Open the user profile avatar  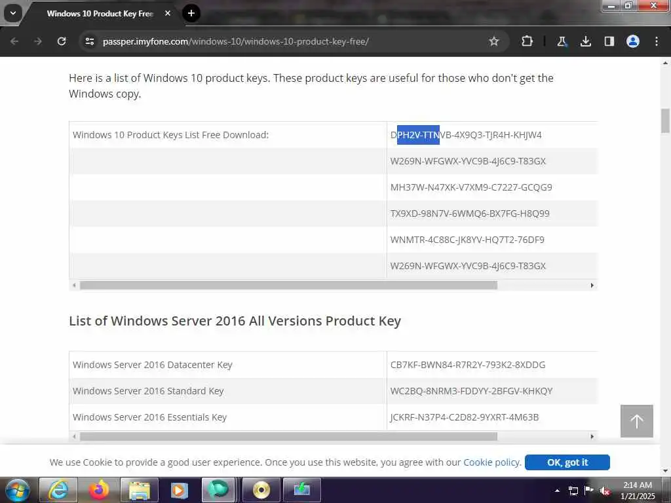click(x=633, y=41)
